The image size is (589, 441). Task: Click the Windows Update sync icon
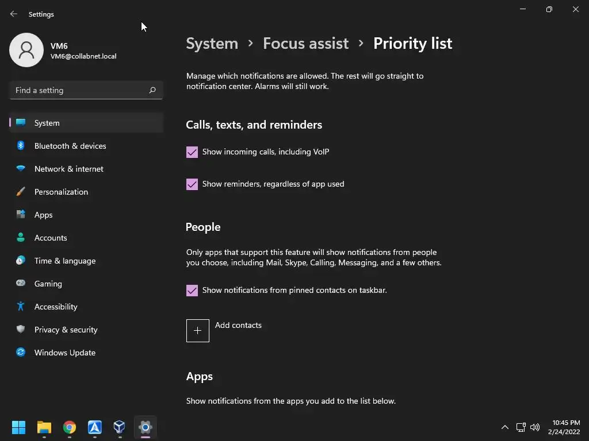[x=21, y=353]
